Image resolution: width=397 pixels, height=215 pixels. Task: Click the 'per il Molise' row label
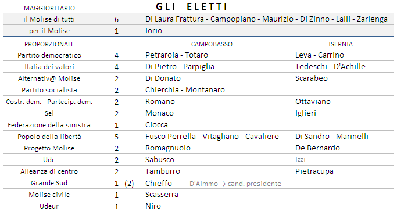tap(49, 31)
